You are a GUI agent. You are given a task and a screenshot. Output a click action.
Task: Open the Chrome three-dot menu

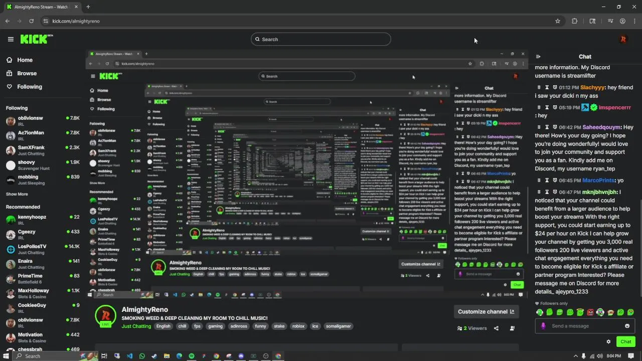tap(634, 21)
